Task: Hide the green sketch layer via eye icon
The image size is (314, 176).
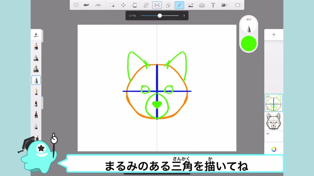Action: coord(267,97)
